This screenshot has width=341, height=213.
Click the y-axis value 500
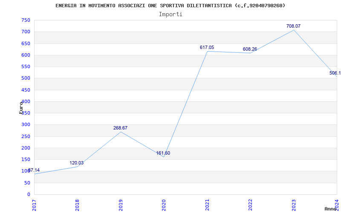pos(26,78)
